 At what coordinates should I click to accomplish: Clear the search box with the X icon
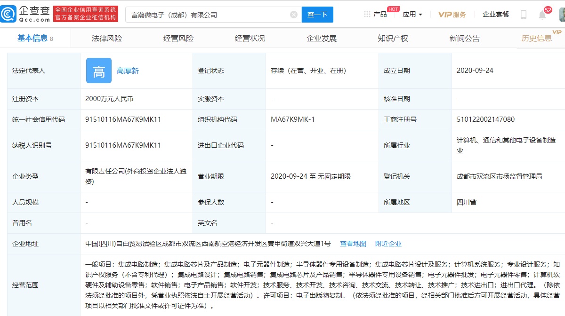pos(294,15)
